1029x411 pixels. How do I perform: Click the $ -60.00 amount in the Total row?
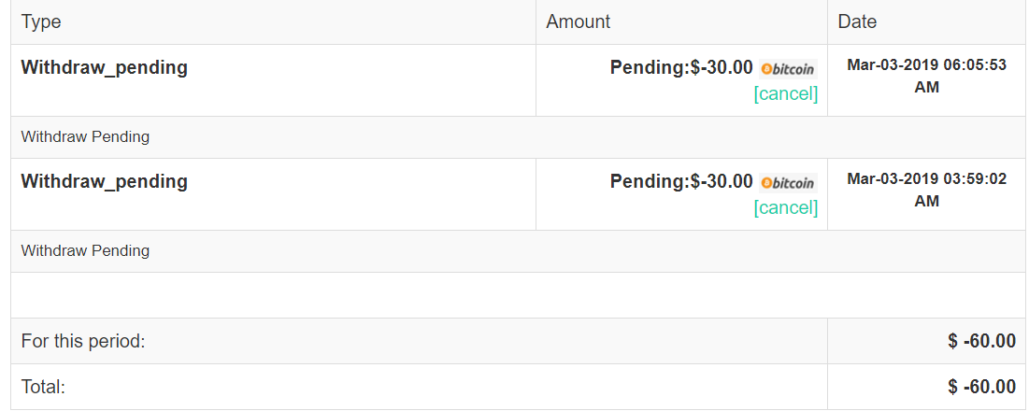[981, 387]
